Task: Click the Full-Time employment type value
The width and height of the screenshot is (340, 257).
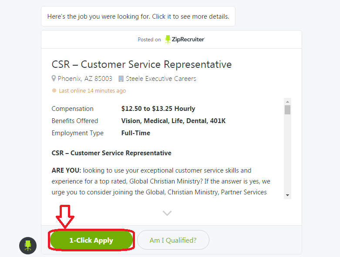Action: click(135, 133)
